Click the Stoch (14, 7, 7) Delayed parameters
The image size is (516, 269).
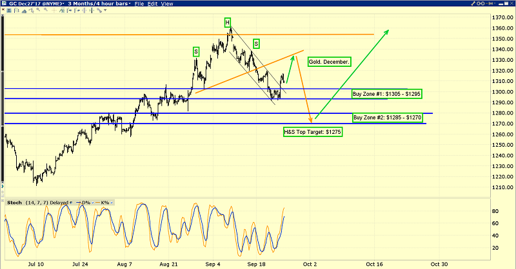pos(46,203)
